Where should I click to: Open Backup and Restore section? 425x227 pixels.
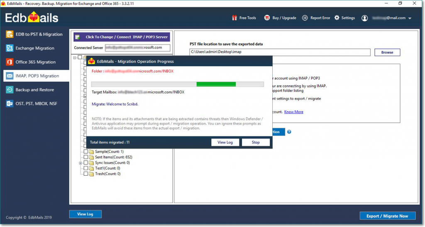click(36, 90)
